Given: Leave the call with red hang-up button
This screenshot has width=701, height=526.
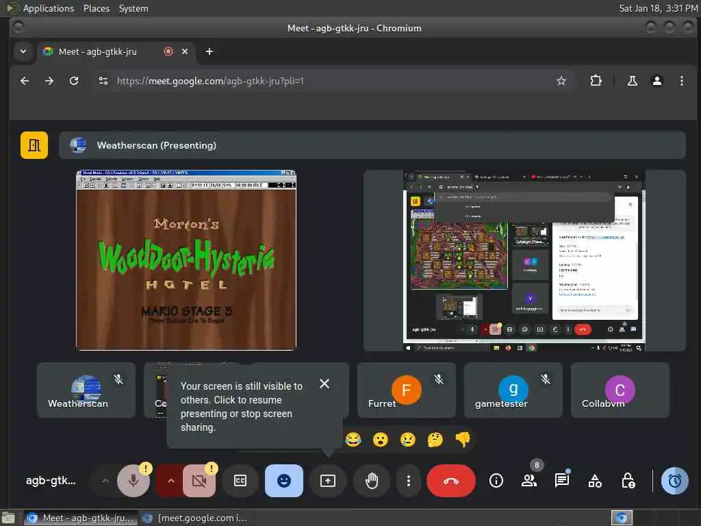Looking at the screenshot, I should pos(450,481).
